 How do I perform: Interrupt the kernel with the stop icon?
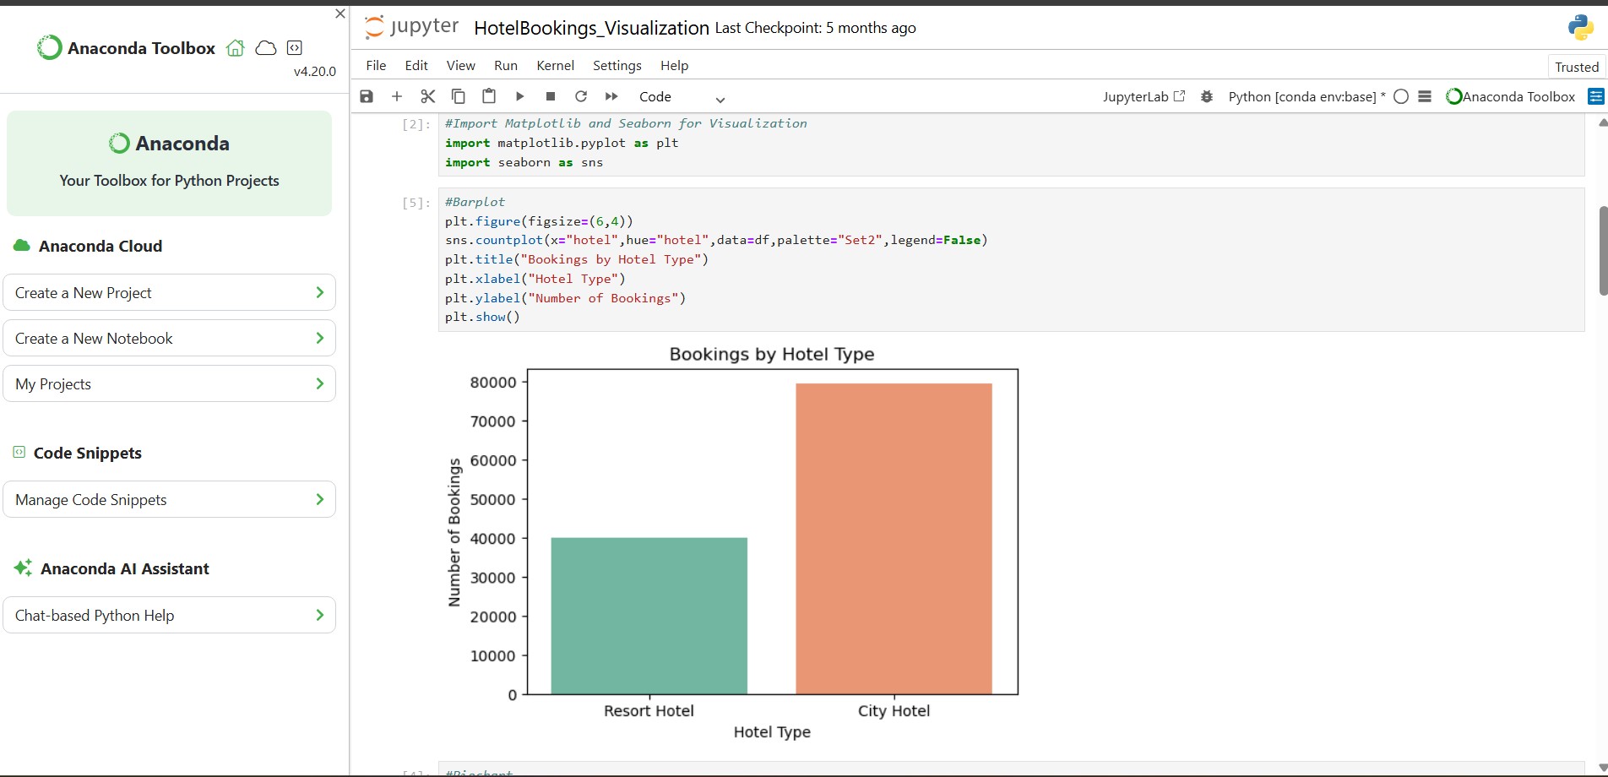[x=551, y=96]
